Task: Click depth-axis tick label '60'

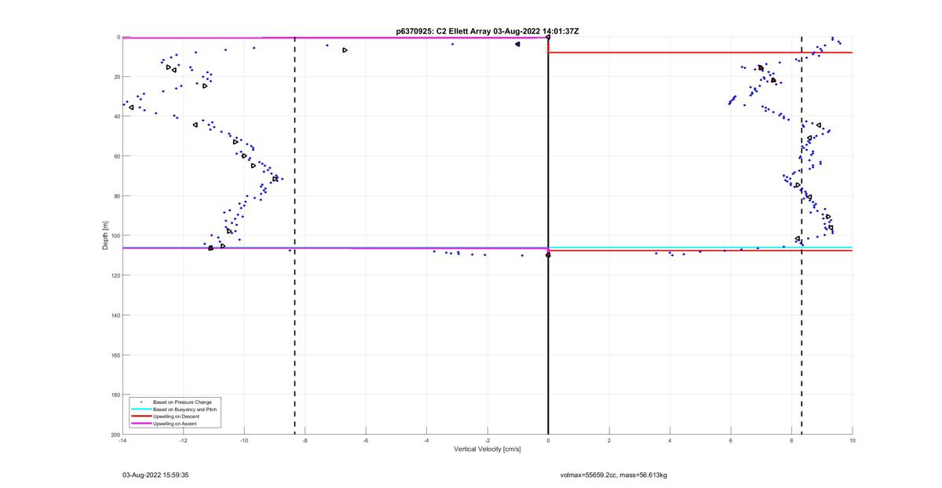Action: [116, 156]
